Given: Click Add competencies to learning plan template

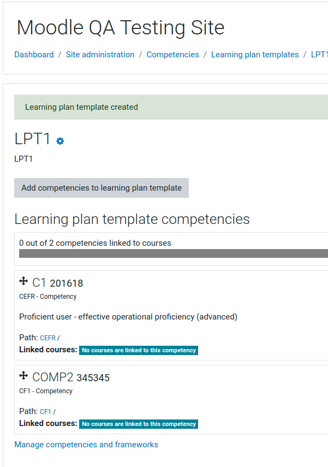Looking at the screenshot, I should tap(102, 188).
